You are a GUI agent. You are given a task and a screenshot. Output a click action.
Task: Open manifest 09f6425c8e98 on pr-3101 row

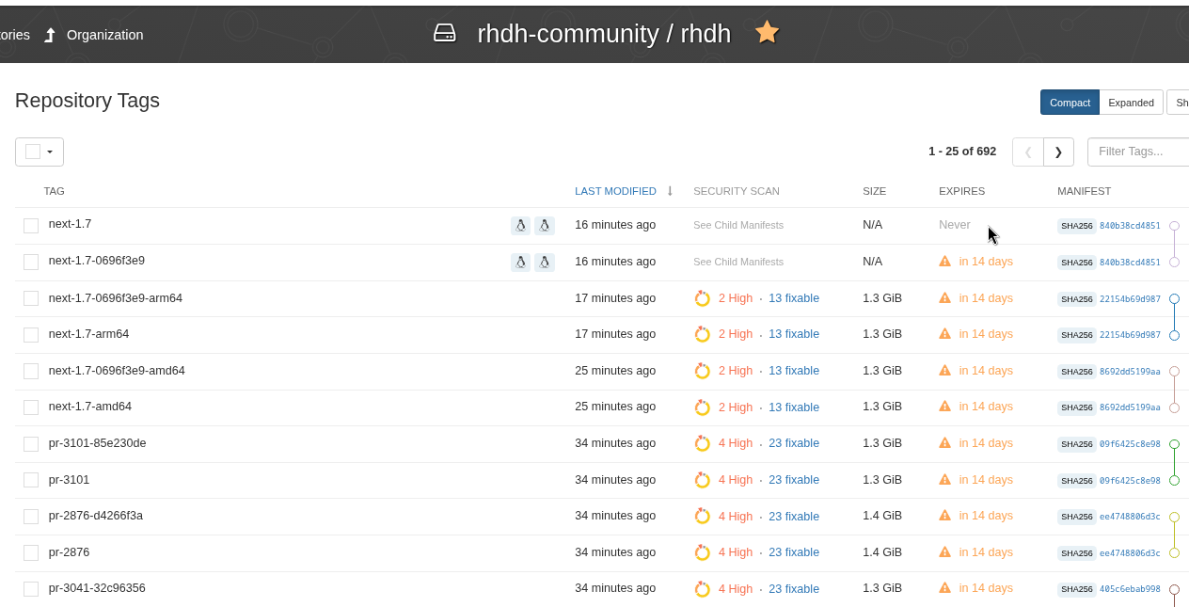(1130, 481)
